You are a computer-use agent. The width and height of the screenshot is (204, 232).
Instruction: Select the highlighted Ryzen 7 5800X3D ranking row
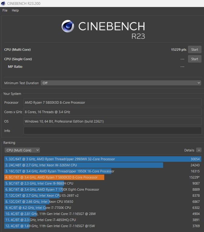(x=103, y=177)
